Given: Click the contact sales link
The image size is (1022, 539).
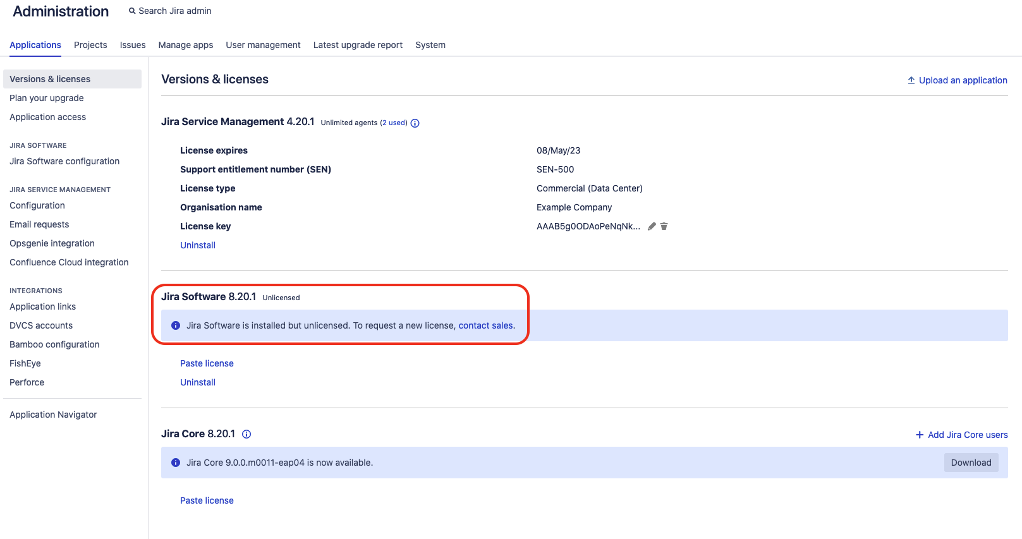Looking at the screenshot, I should [487, 325].
